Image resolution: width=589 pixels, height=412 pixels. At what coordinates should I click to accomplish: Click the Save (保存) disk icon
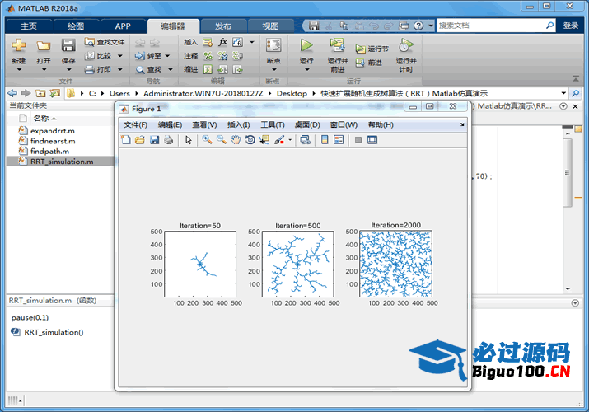pyautogui.click(x=68, y=45)
